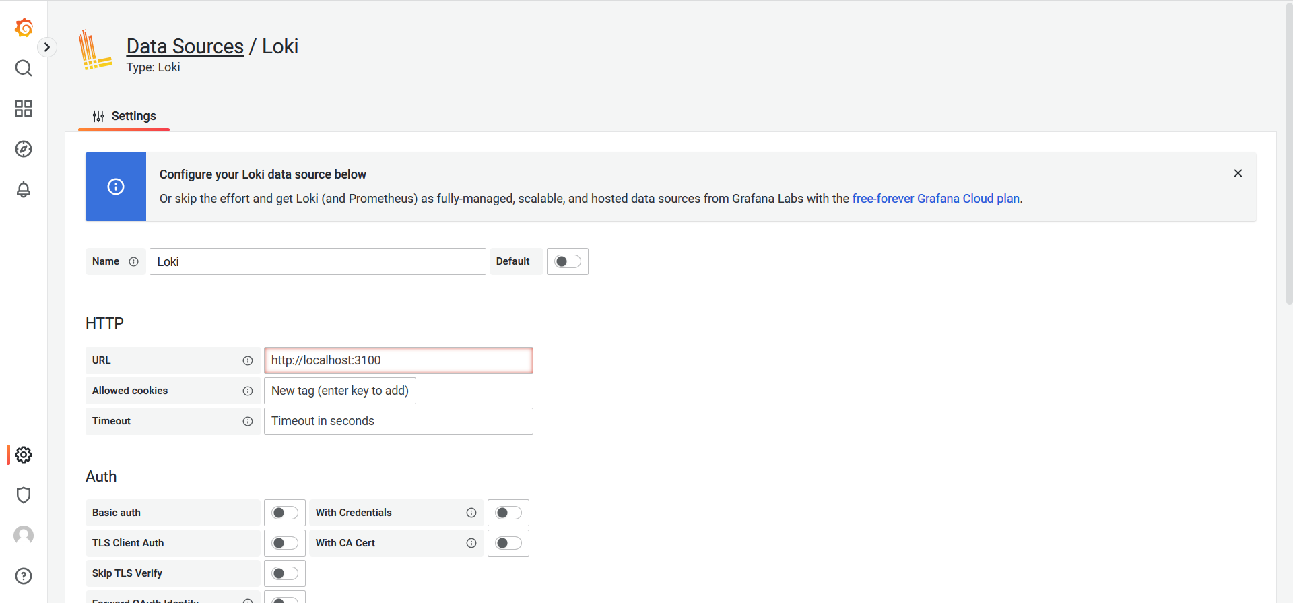Focus the Timeout in seconds field

(399, 421)
